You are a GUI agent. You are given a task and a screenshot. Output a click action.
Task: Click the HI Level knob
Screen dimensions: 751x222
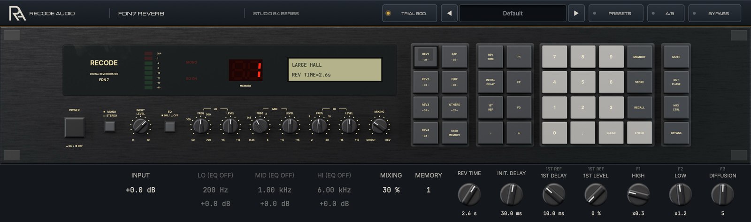[x=349, y=126]
